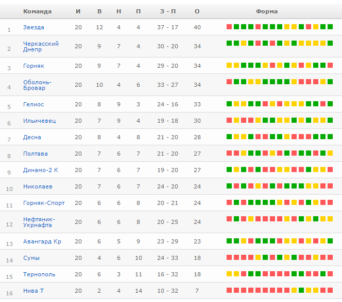This screenshot has height=302, width=342.
Task: Click the only green form square for Нива Т
Action: tap(301, 290)
